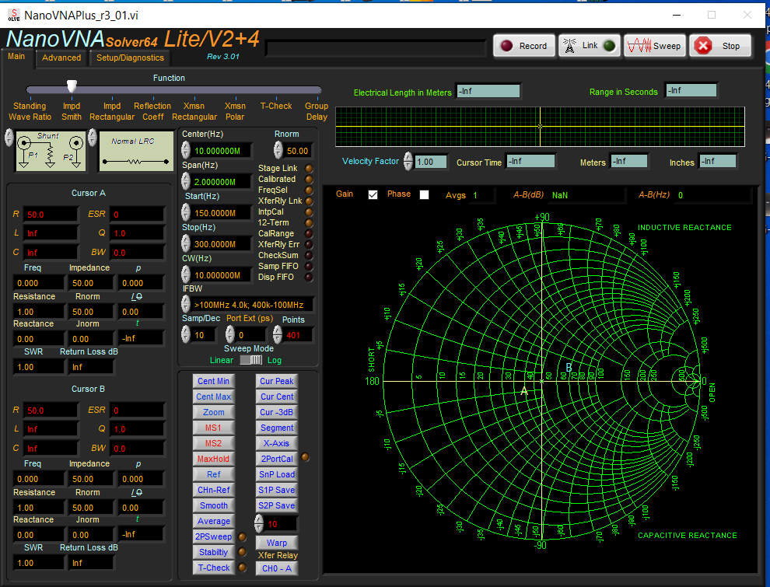Click the Cur Cent button

[277, 397]
